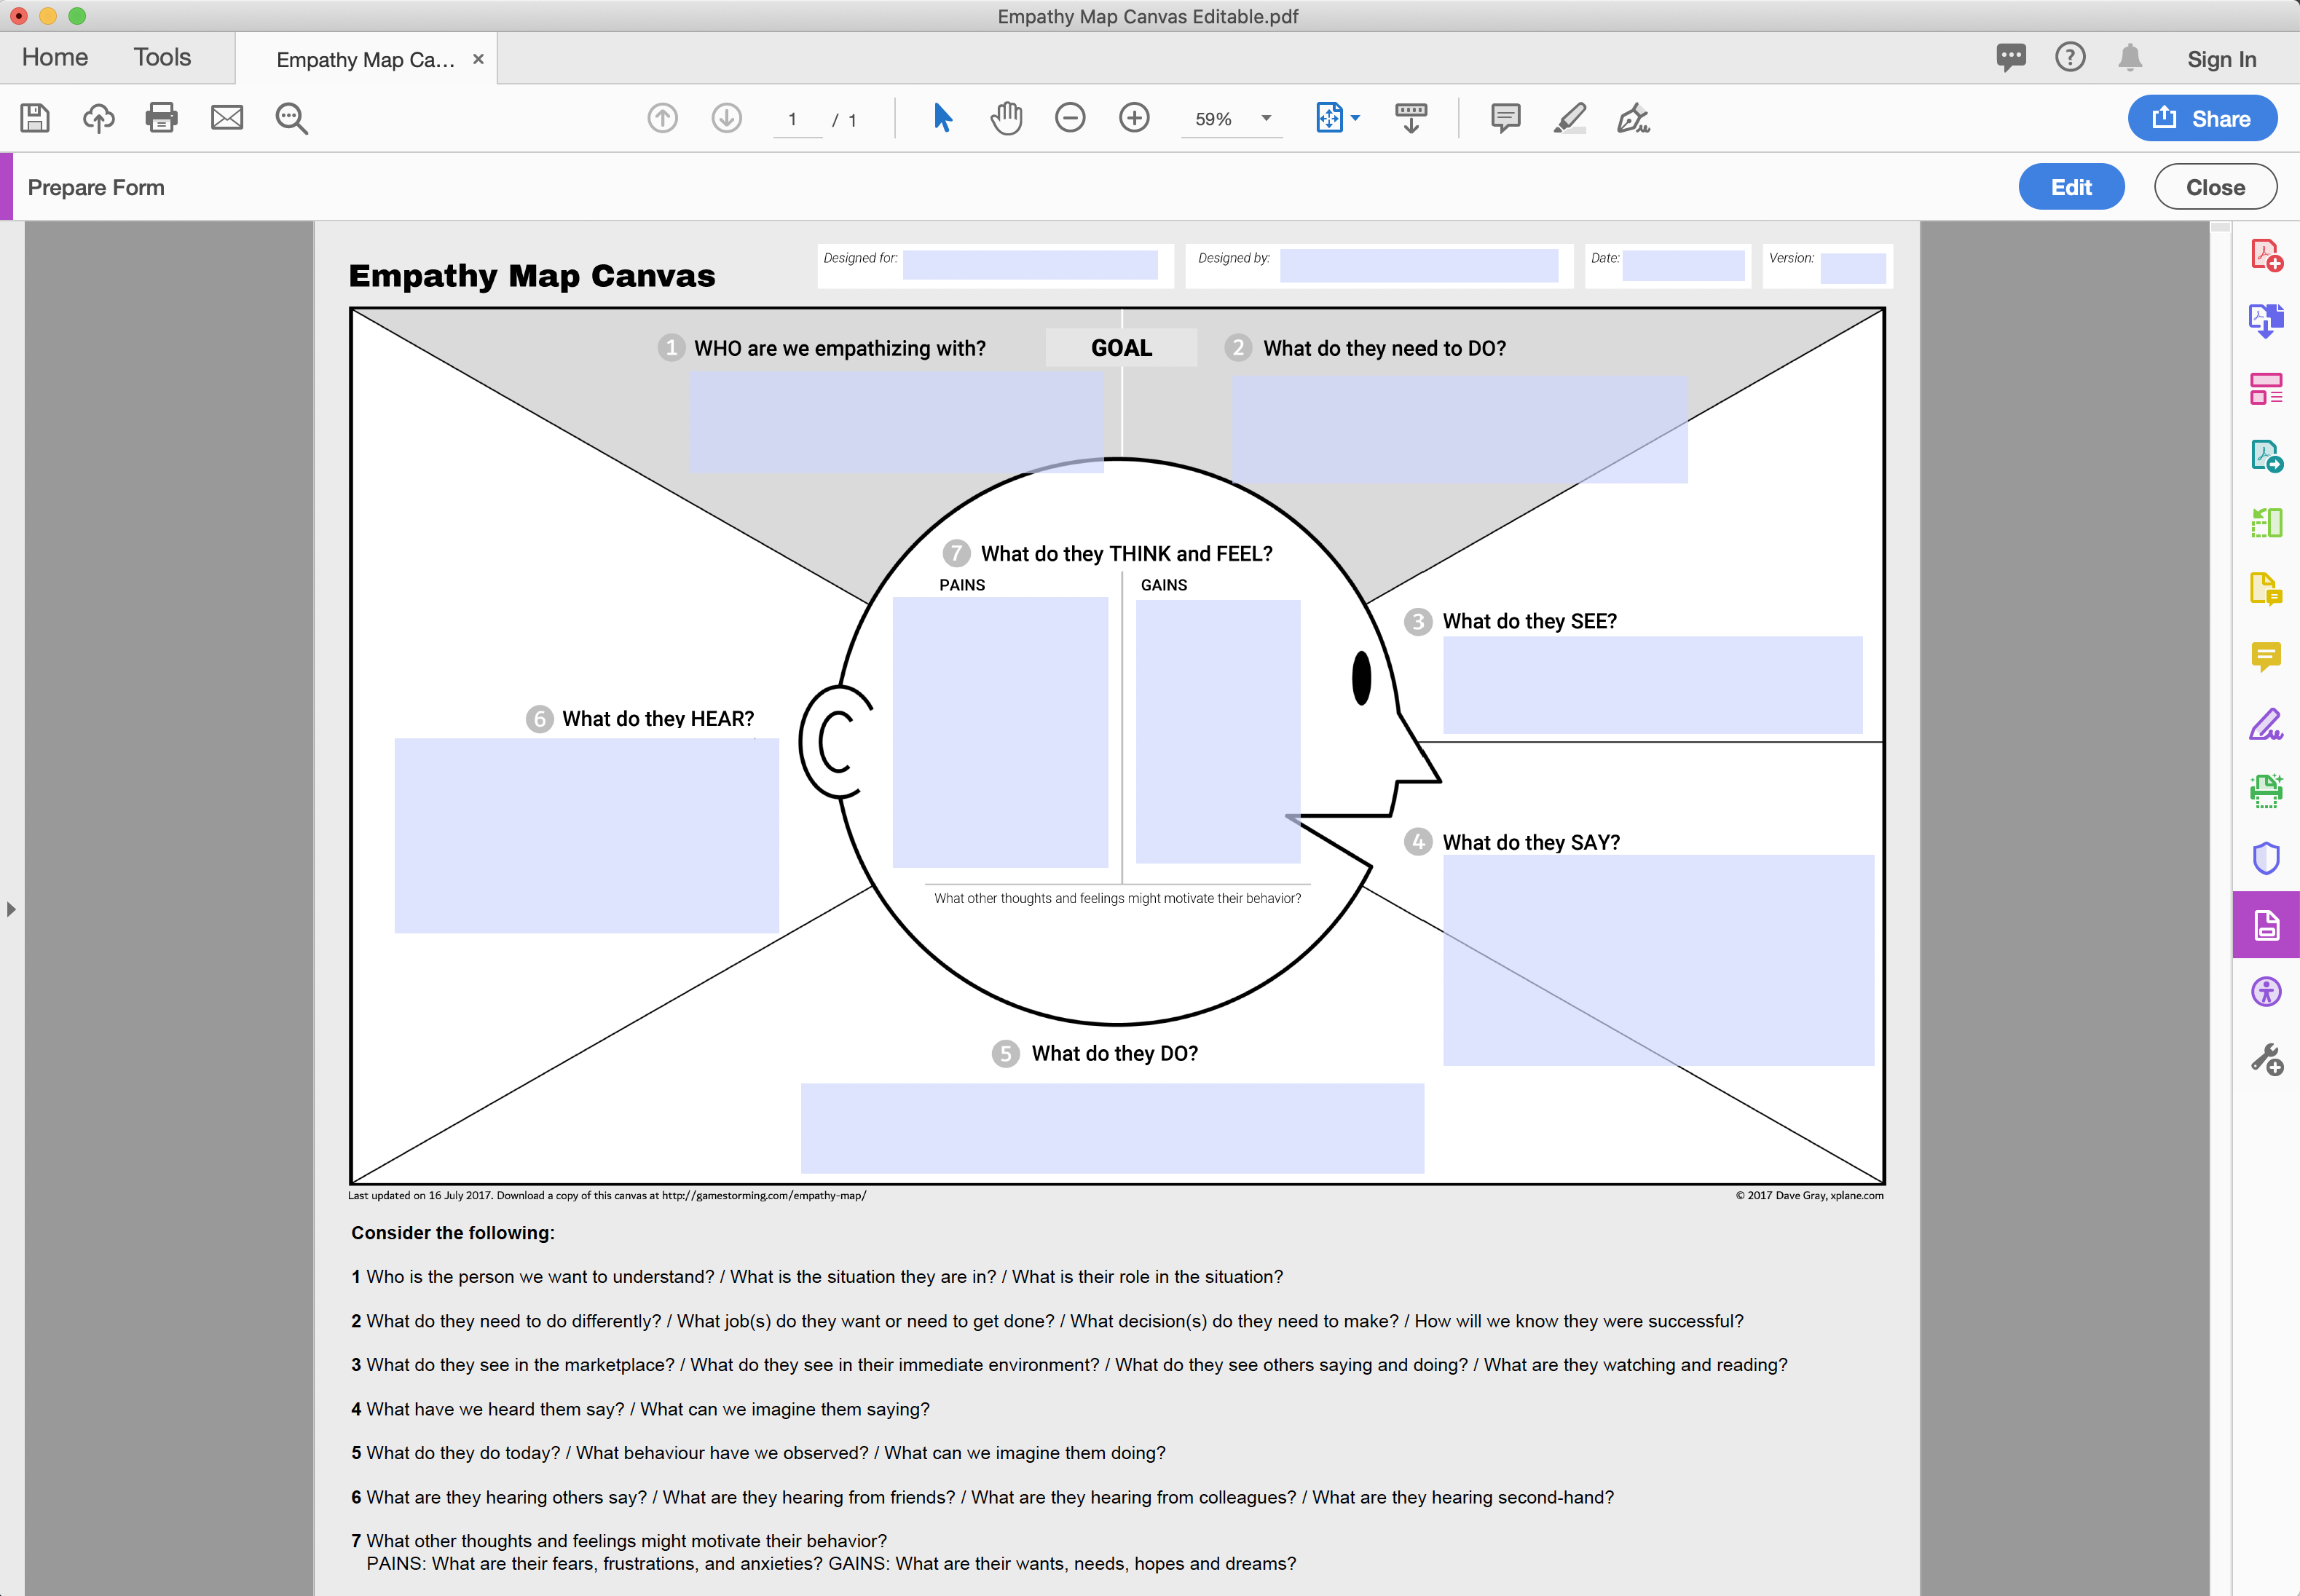
Task: Click the Designed for text field
Action: [x=1030, y=265]
